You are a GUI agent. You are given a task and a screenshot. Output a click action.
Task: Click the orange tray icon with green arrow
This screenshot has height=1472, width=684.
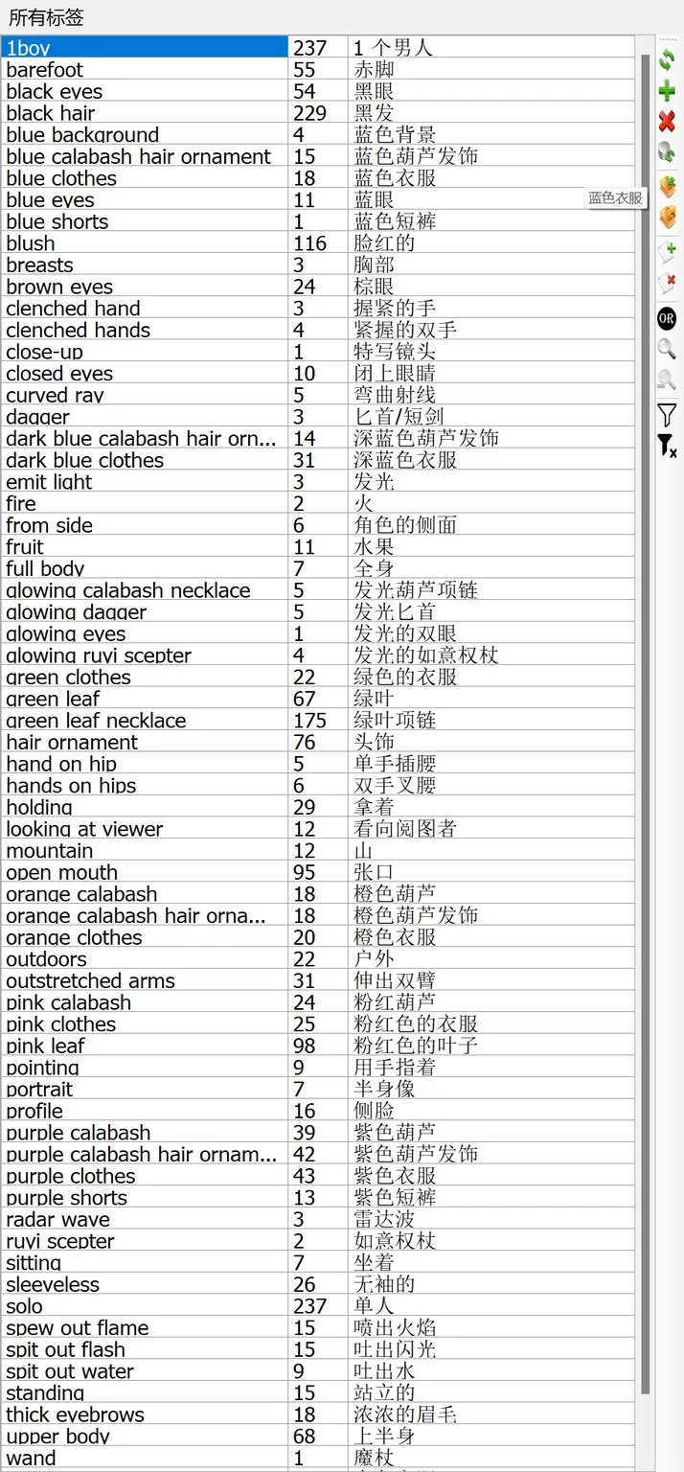[667, 186]
